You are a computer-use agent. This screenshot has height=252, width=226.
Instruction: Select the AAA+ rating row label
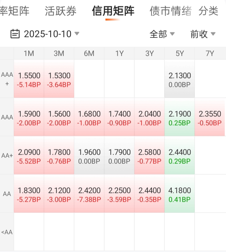pos(7,79)
